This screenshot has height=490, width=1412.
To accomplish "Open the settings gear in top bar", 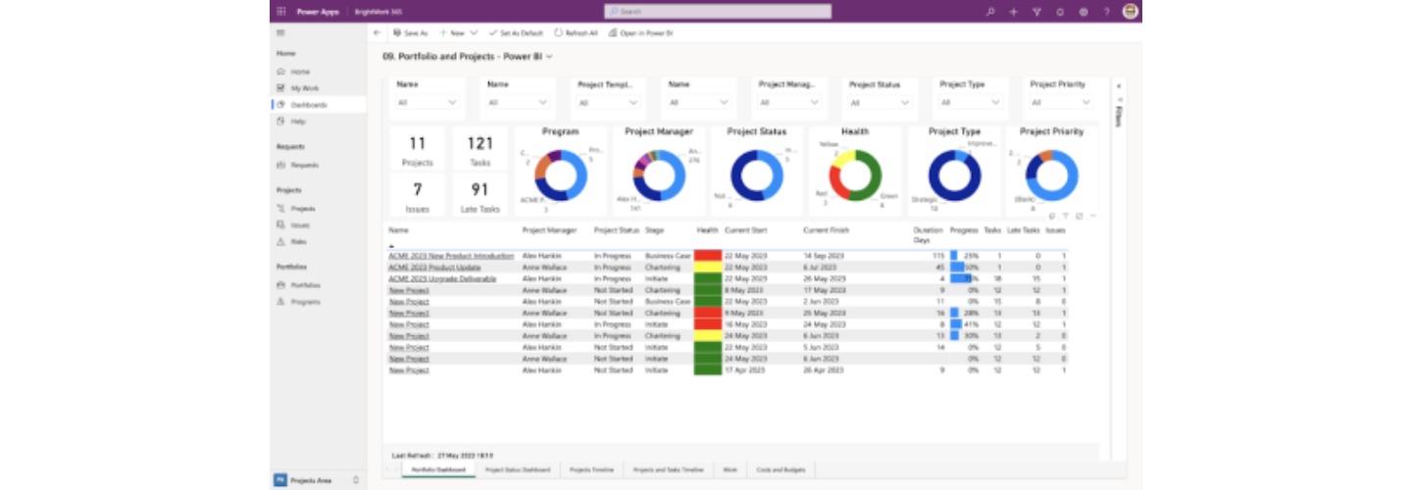I will (1060, 12).
